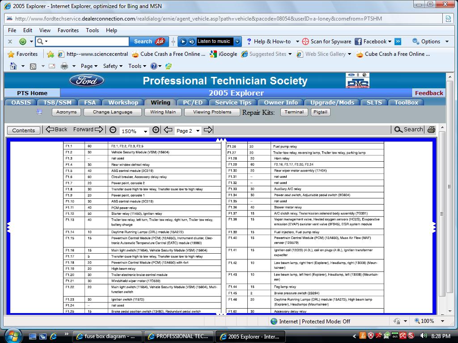Open the Favorites menu
Viewport: 458px width, 343px height.
pyautogui.click(x=68, y=30)
